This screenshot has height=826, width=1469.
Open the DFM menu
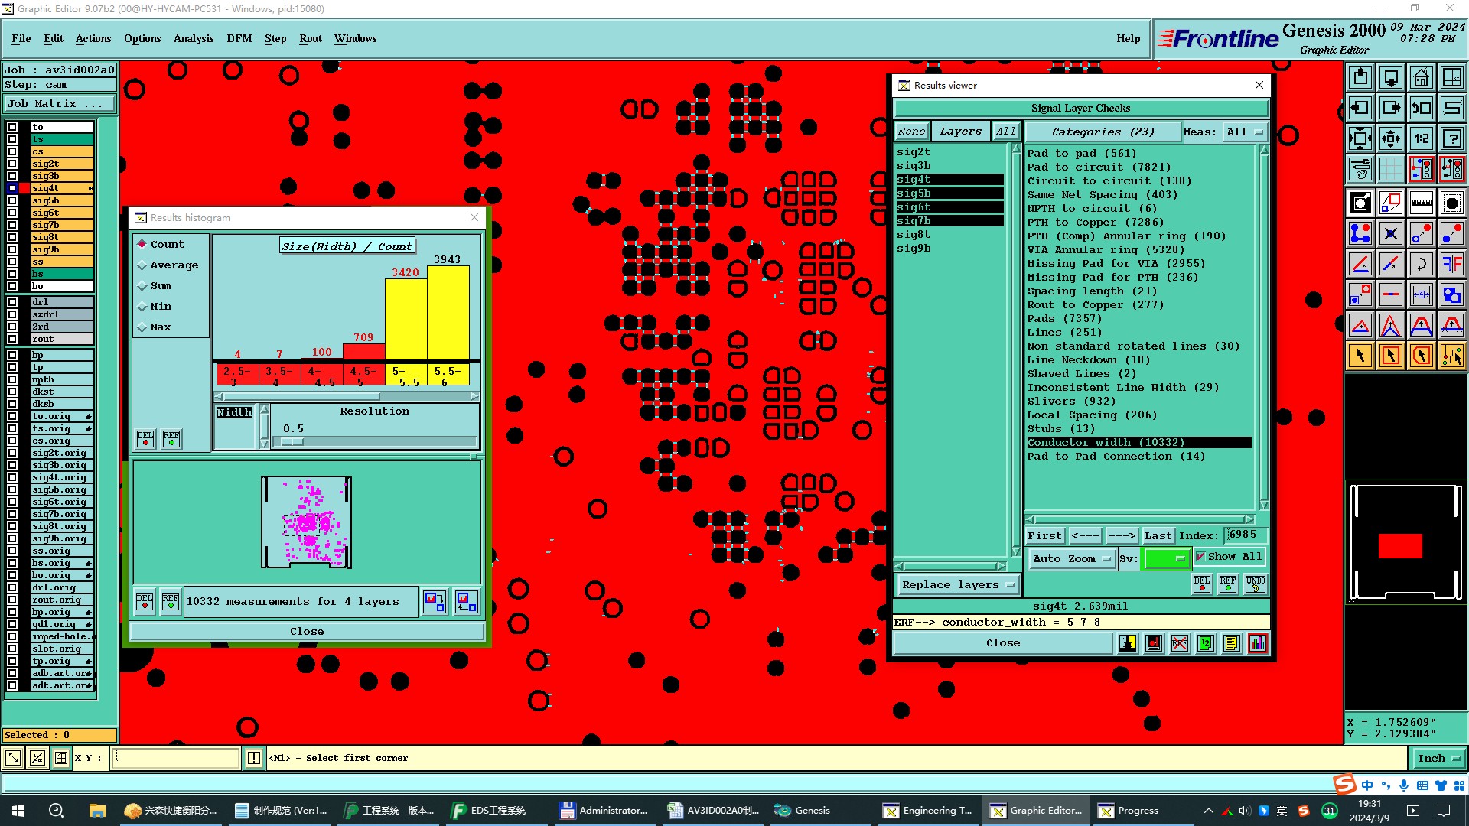point(239,38)
